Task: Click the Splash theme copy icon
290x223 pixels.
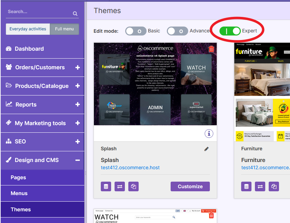Action: [133, 186]
